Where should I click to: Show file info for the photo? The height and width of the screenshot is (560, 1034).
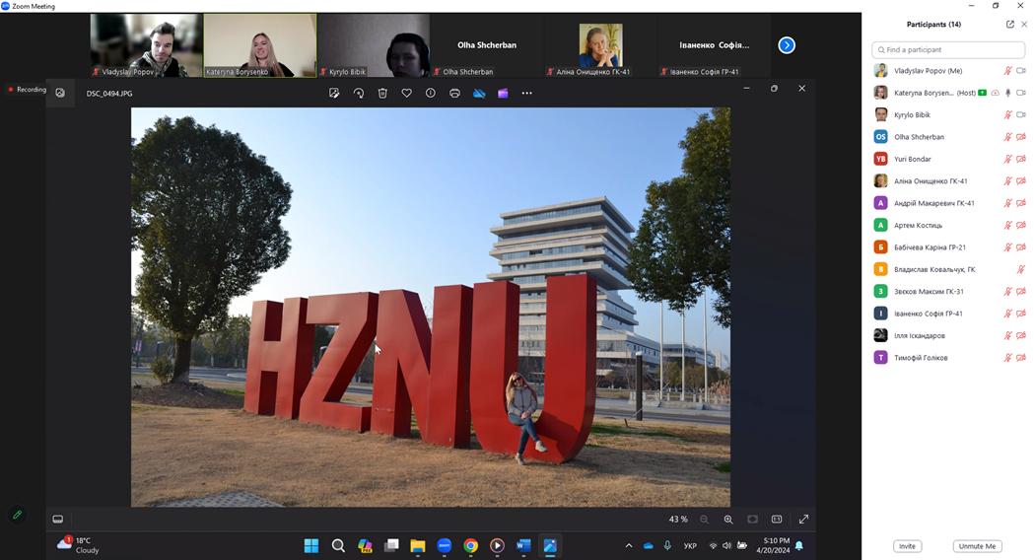431,93
